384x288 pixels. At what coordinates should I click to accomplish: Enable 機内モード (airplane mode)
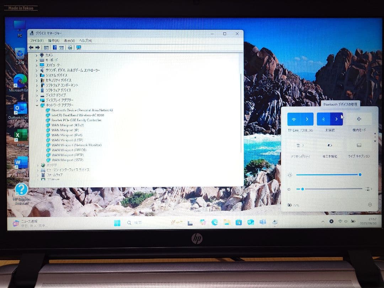tap(359, 119)
